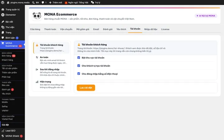Switch to the Cửa hàng tab

point(35,29)
